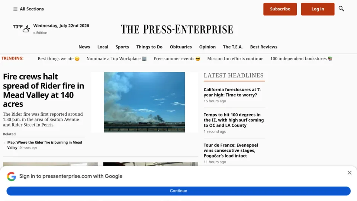The image size is (357, 201).
Task: Click the '1 second ago' timestamp
Action: [x=215, y=131]
